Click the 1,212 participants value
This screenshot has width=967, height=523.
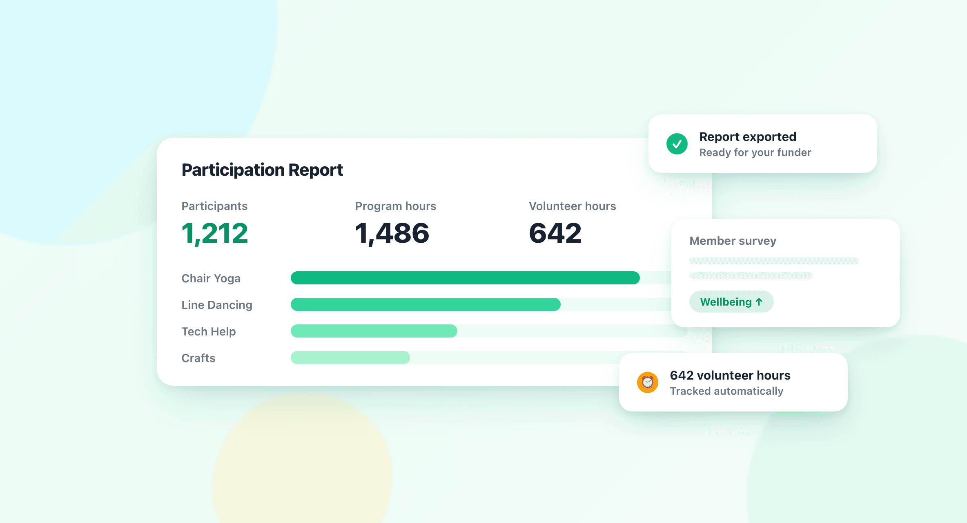[215, 233]
